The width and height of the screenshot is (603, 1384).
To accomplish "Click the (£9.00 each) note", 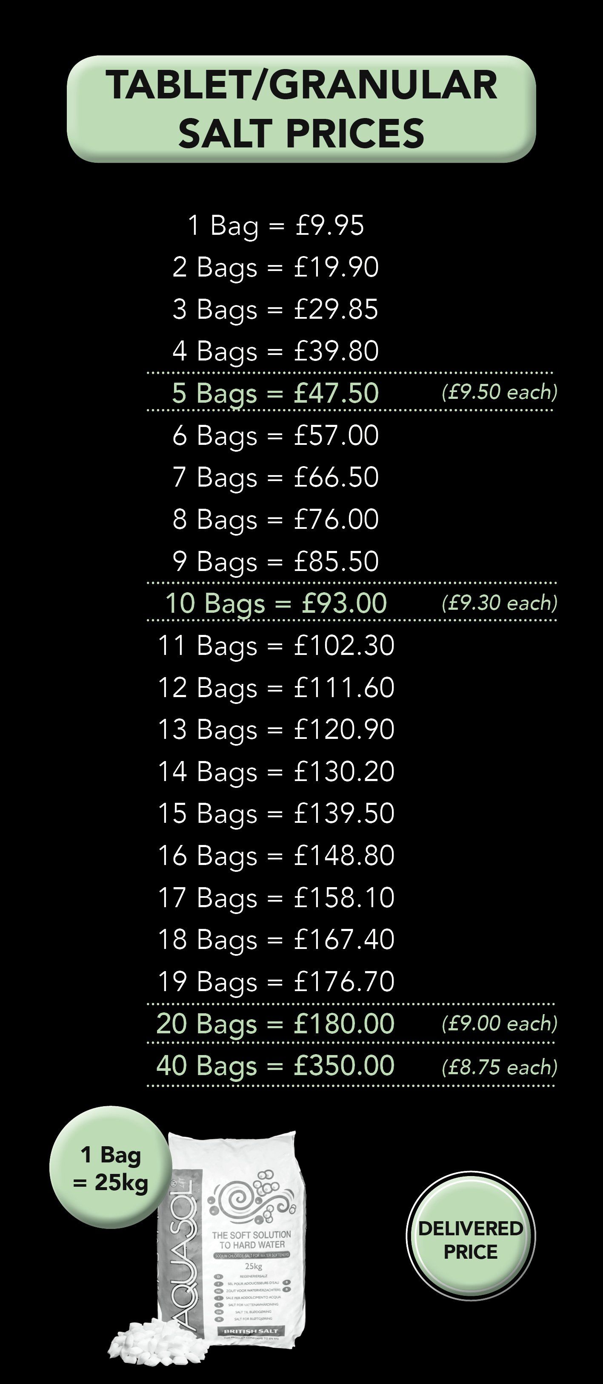I will [500, 1024].
